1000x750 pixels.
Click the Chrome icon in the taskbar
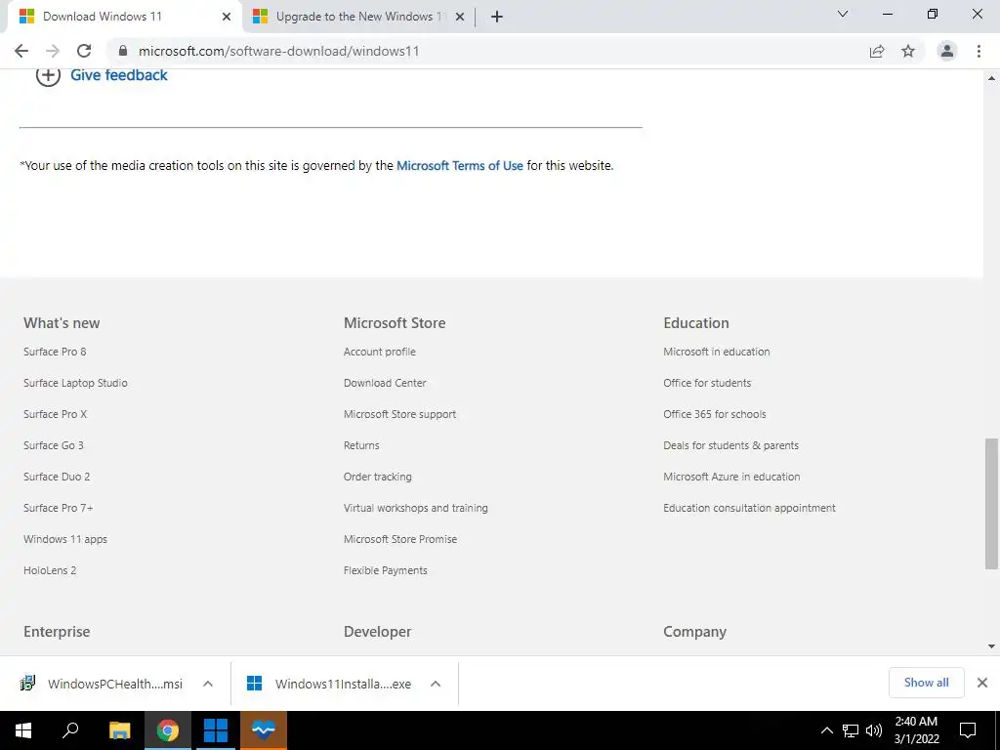(x=168, y=730)
